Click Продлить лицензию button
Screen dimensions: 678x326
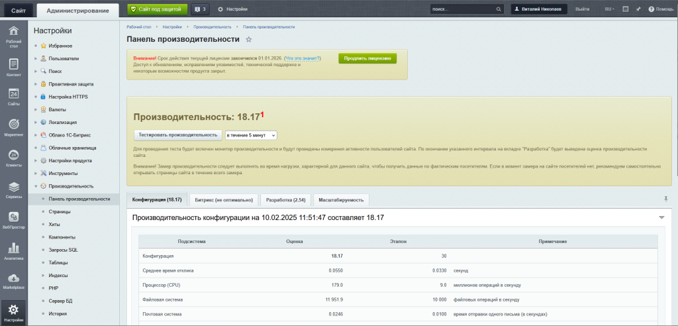click(x=367, y=58)
